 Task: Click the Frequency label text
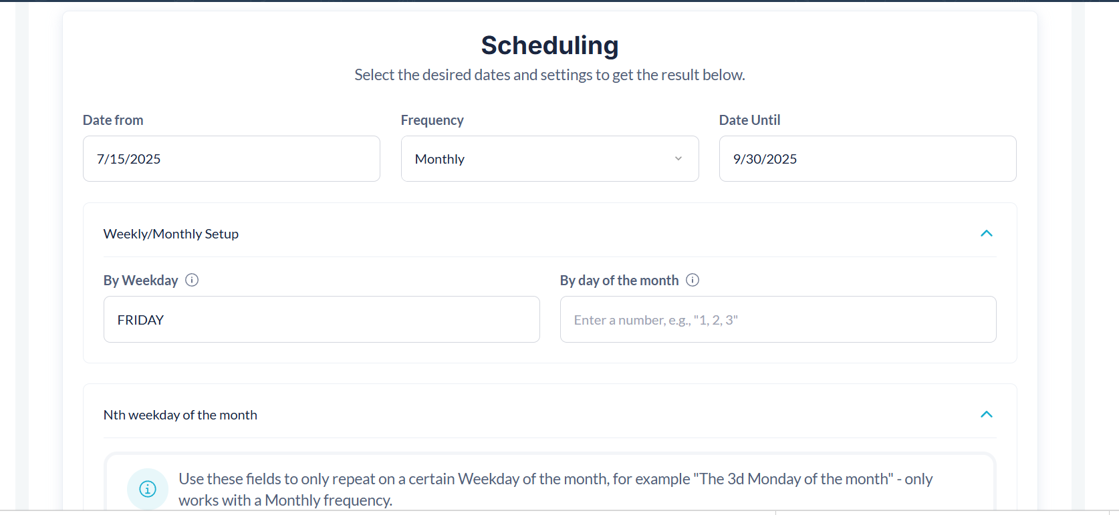point(432,120)
